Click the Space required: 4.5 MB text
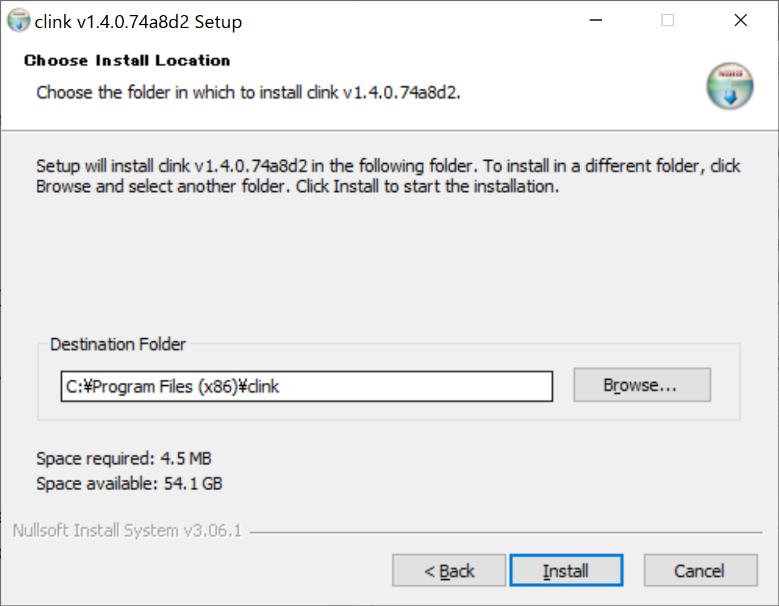 click(x=123, y=458)
